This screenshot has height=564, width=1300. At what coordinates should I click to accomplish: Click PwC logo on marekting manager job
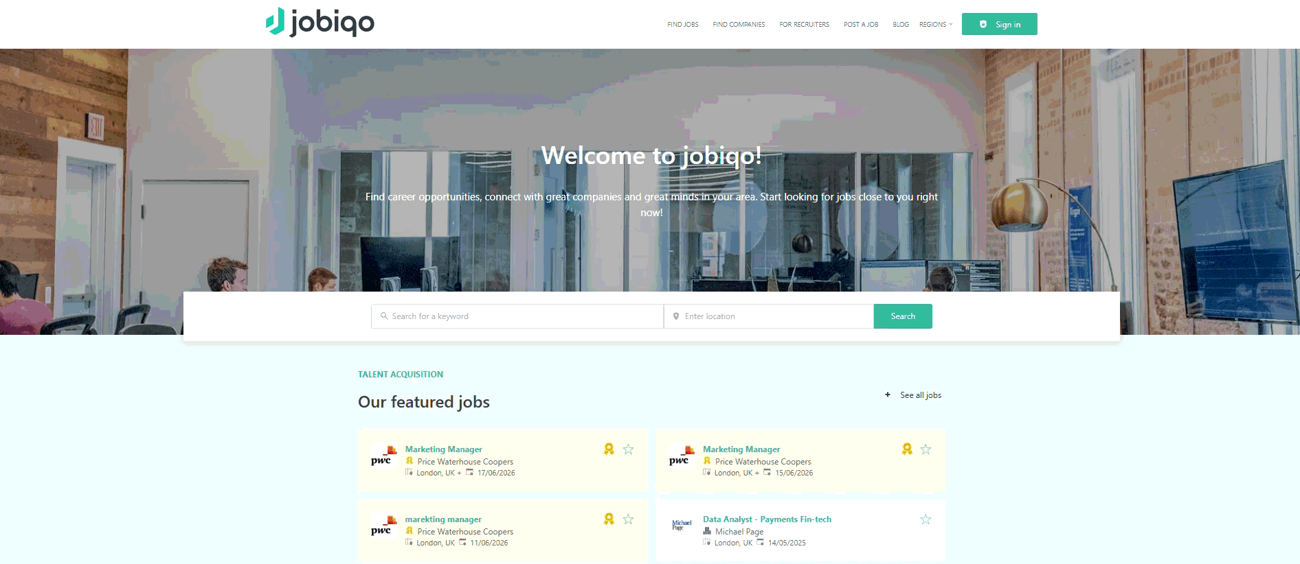pyautogui.click(x=383, y=526)
